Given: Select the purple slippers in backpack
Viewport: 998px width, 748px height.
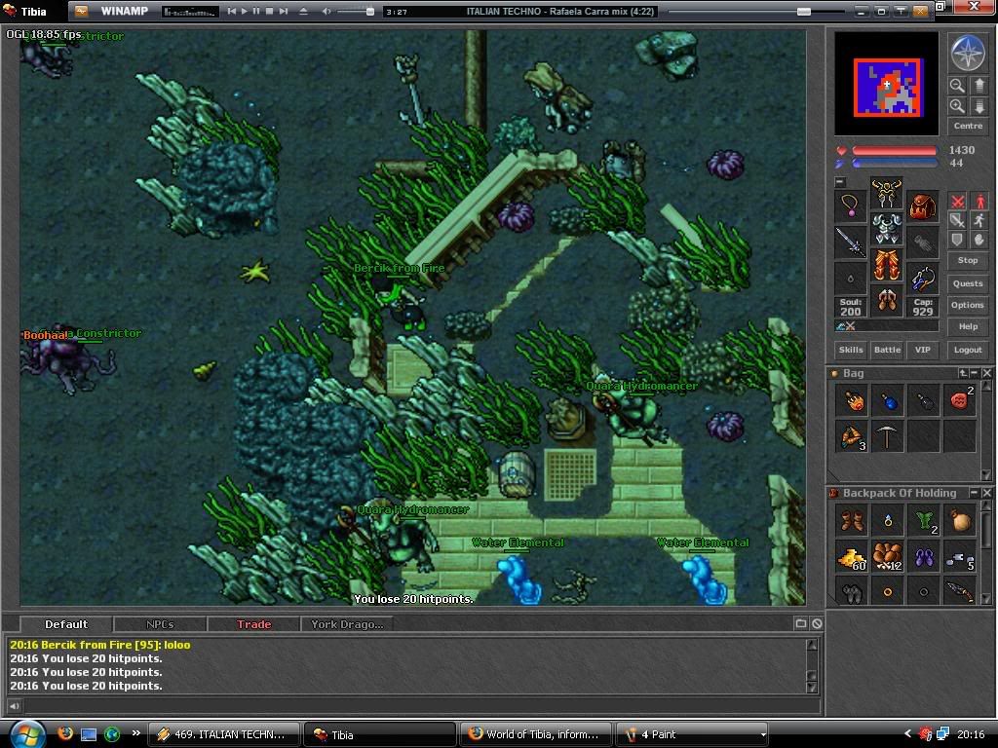Looking at the screenshot, I should (x=924, y=557).
